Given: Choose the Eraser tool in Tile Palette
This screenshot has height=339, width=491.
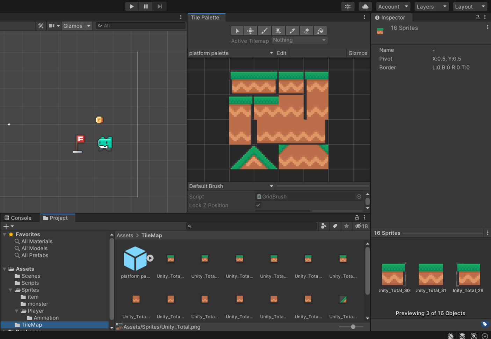Looking at the screenshot, I should (306, 31).
